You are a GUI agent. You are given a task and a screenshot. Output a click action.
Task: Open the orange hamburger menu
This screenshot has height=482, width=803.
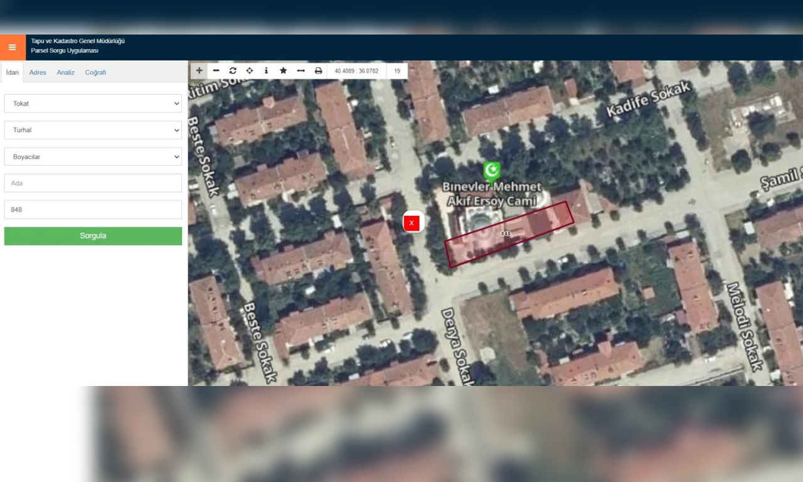[13, 48]
